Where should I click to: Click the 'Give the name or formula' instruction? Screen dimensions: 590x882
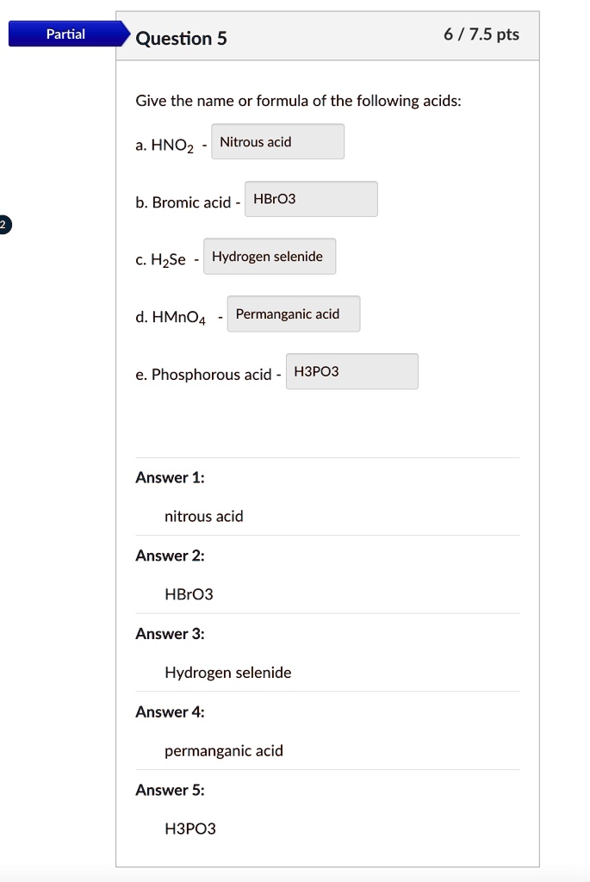point(298,102)
